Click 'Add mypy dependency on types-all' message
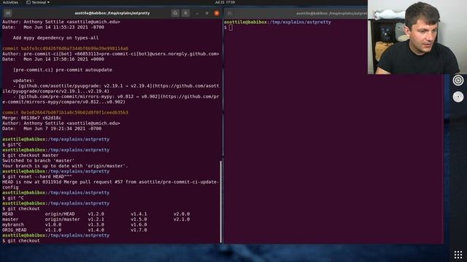 pyautogui.click(x=55, y=38)
